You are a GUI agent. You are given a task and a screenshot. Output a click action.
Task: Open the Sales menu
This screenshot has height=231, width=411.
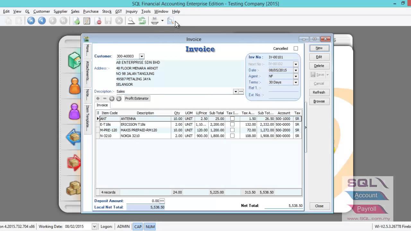75,12
